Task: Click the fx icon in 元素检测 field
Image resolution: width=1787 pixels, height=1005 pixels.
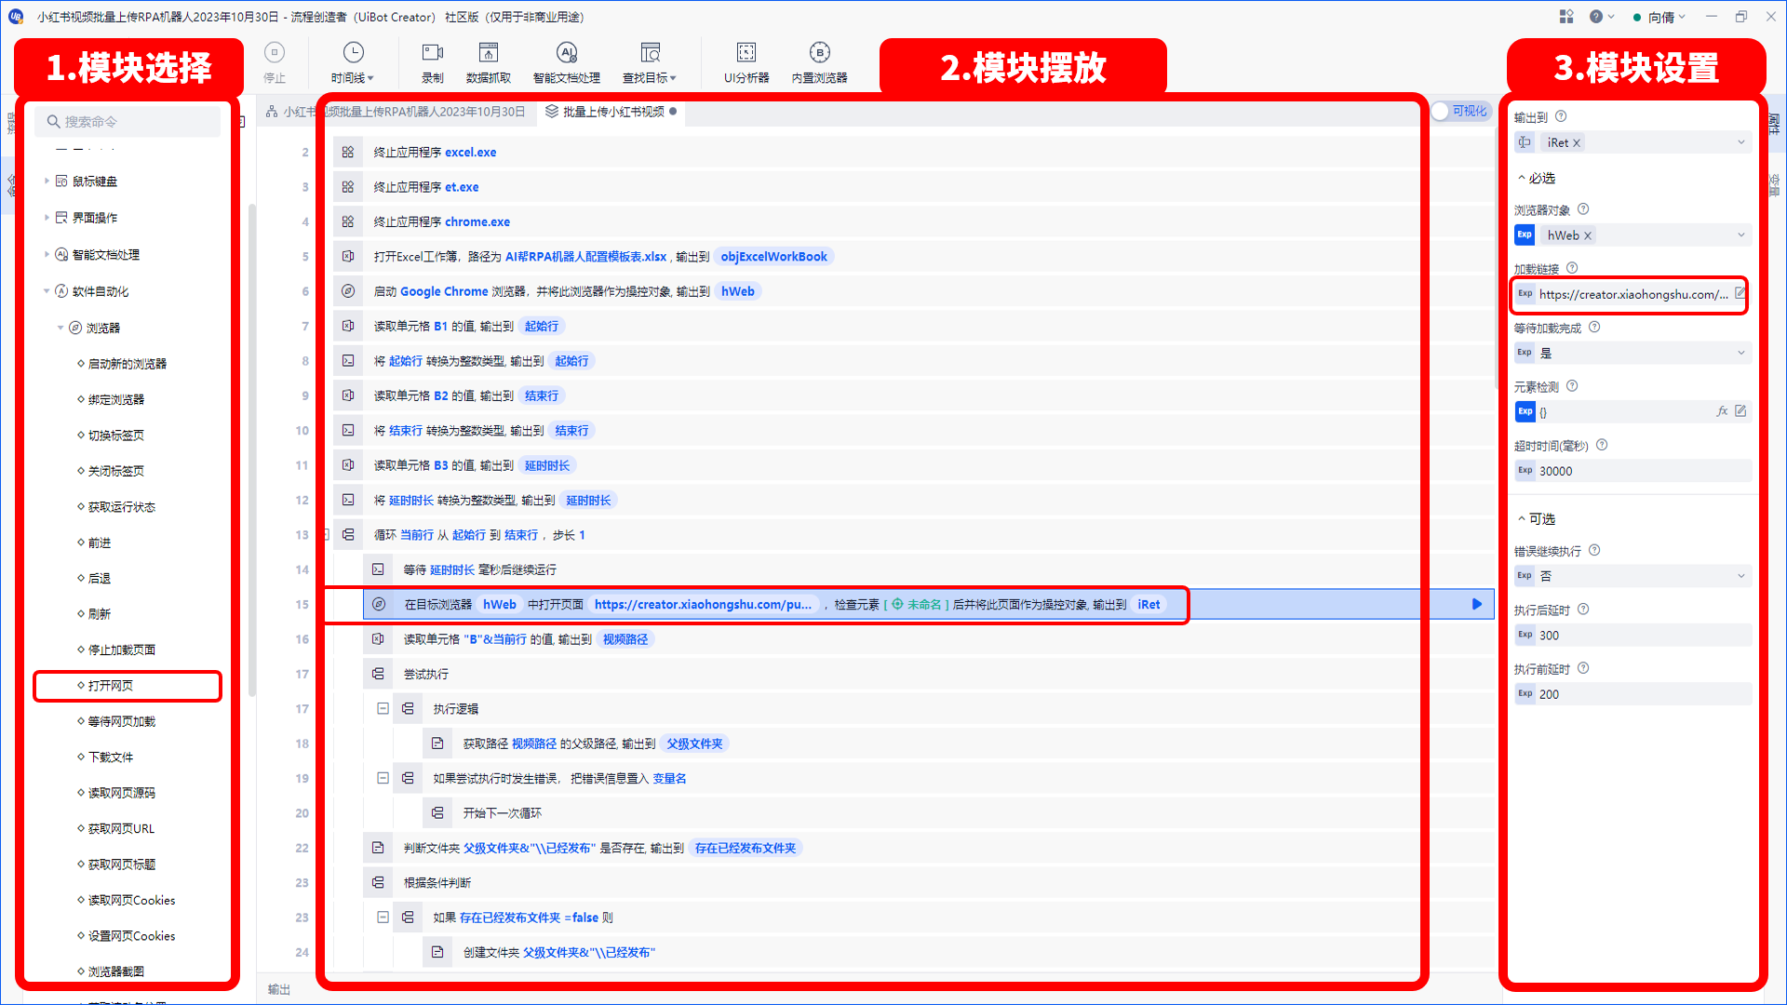Action: [x=1722, y=411]
